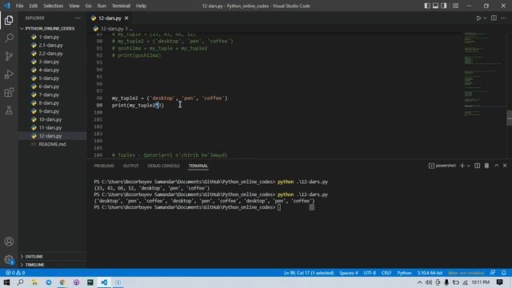Select the powershell terminal label
The height and width of the screenshot is (288, 512).
pos(442,166)
